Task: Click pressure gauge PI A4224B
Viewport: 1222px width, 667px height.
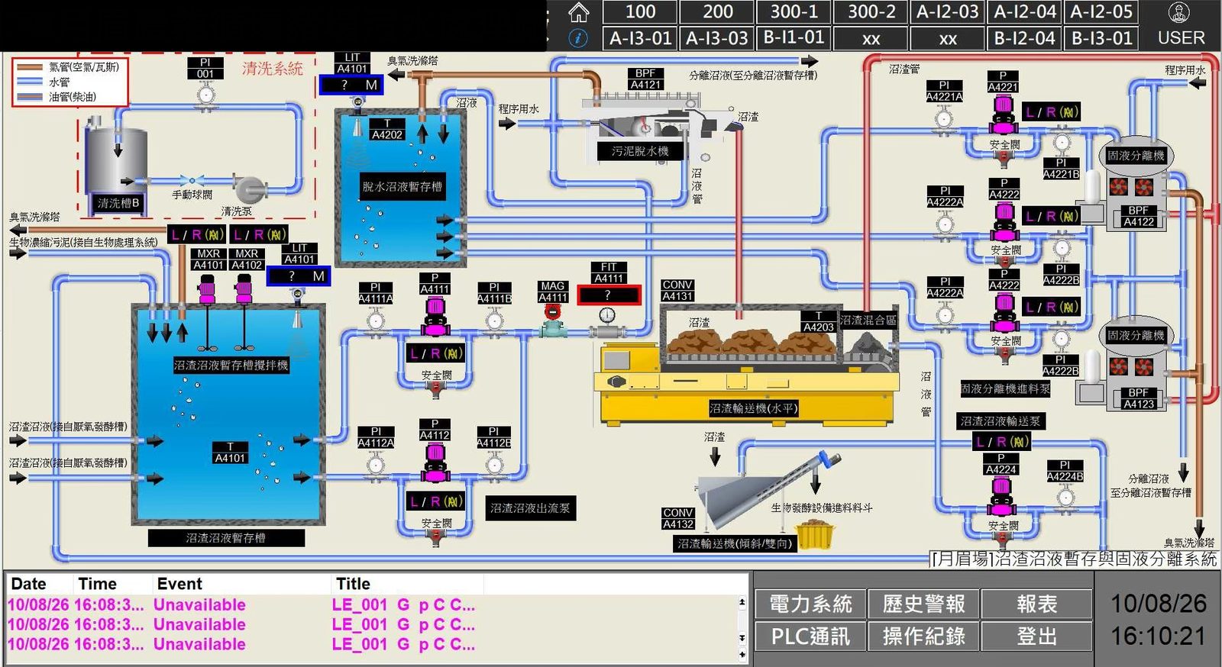Action: pos(1065,498)
